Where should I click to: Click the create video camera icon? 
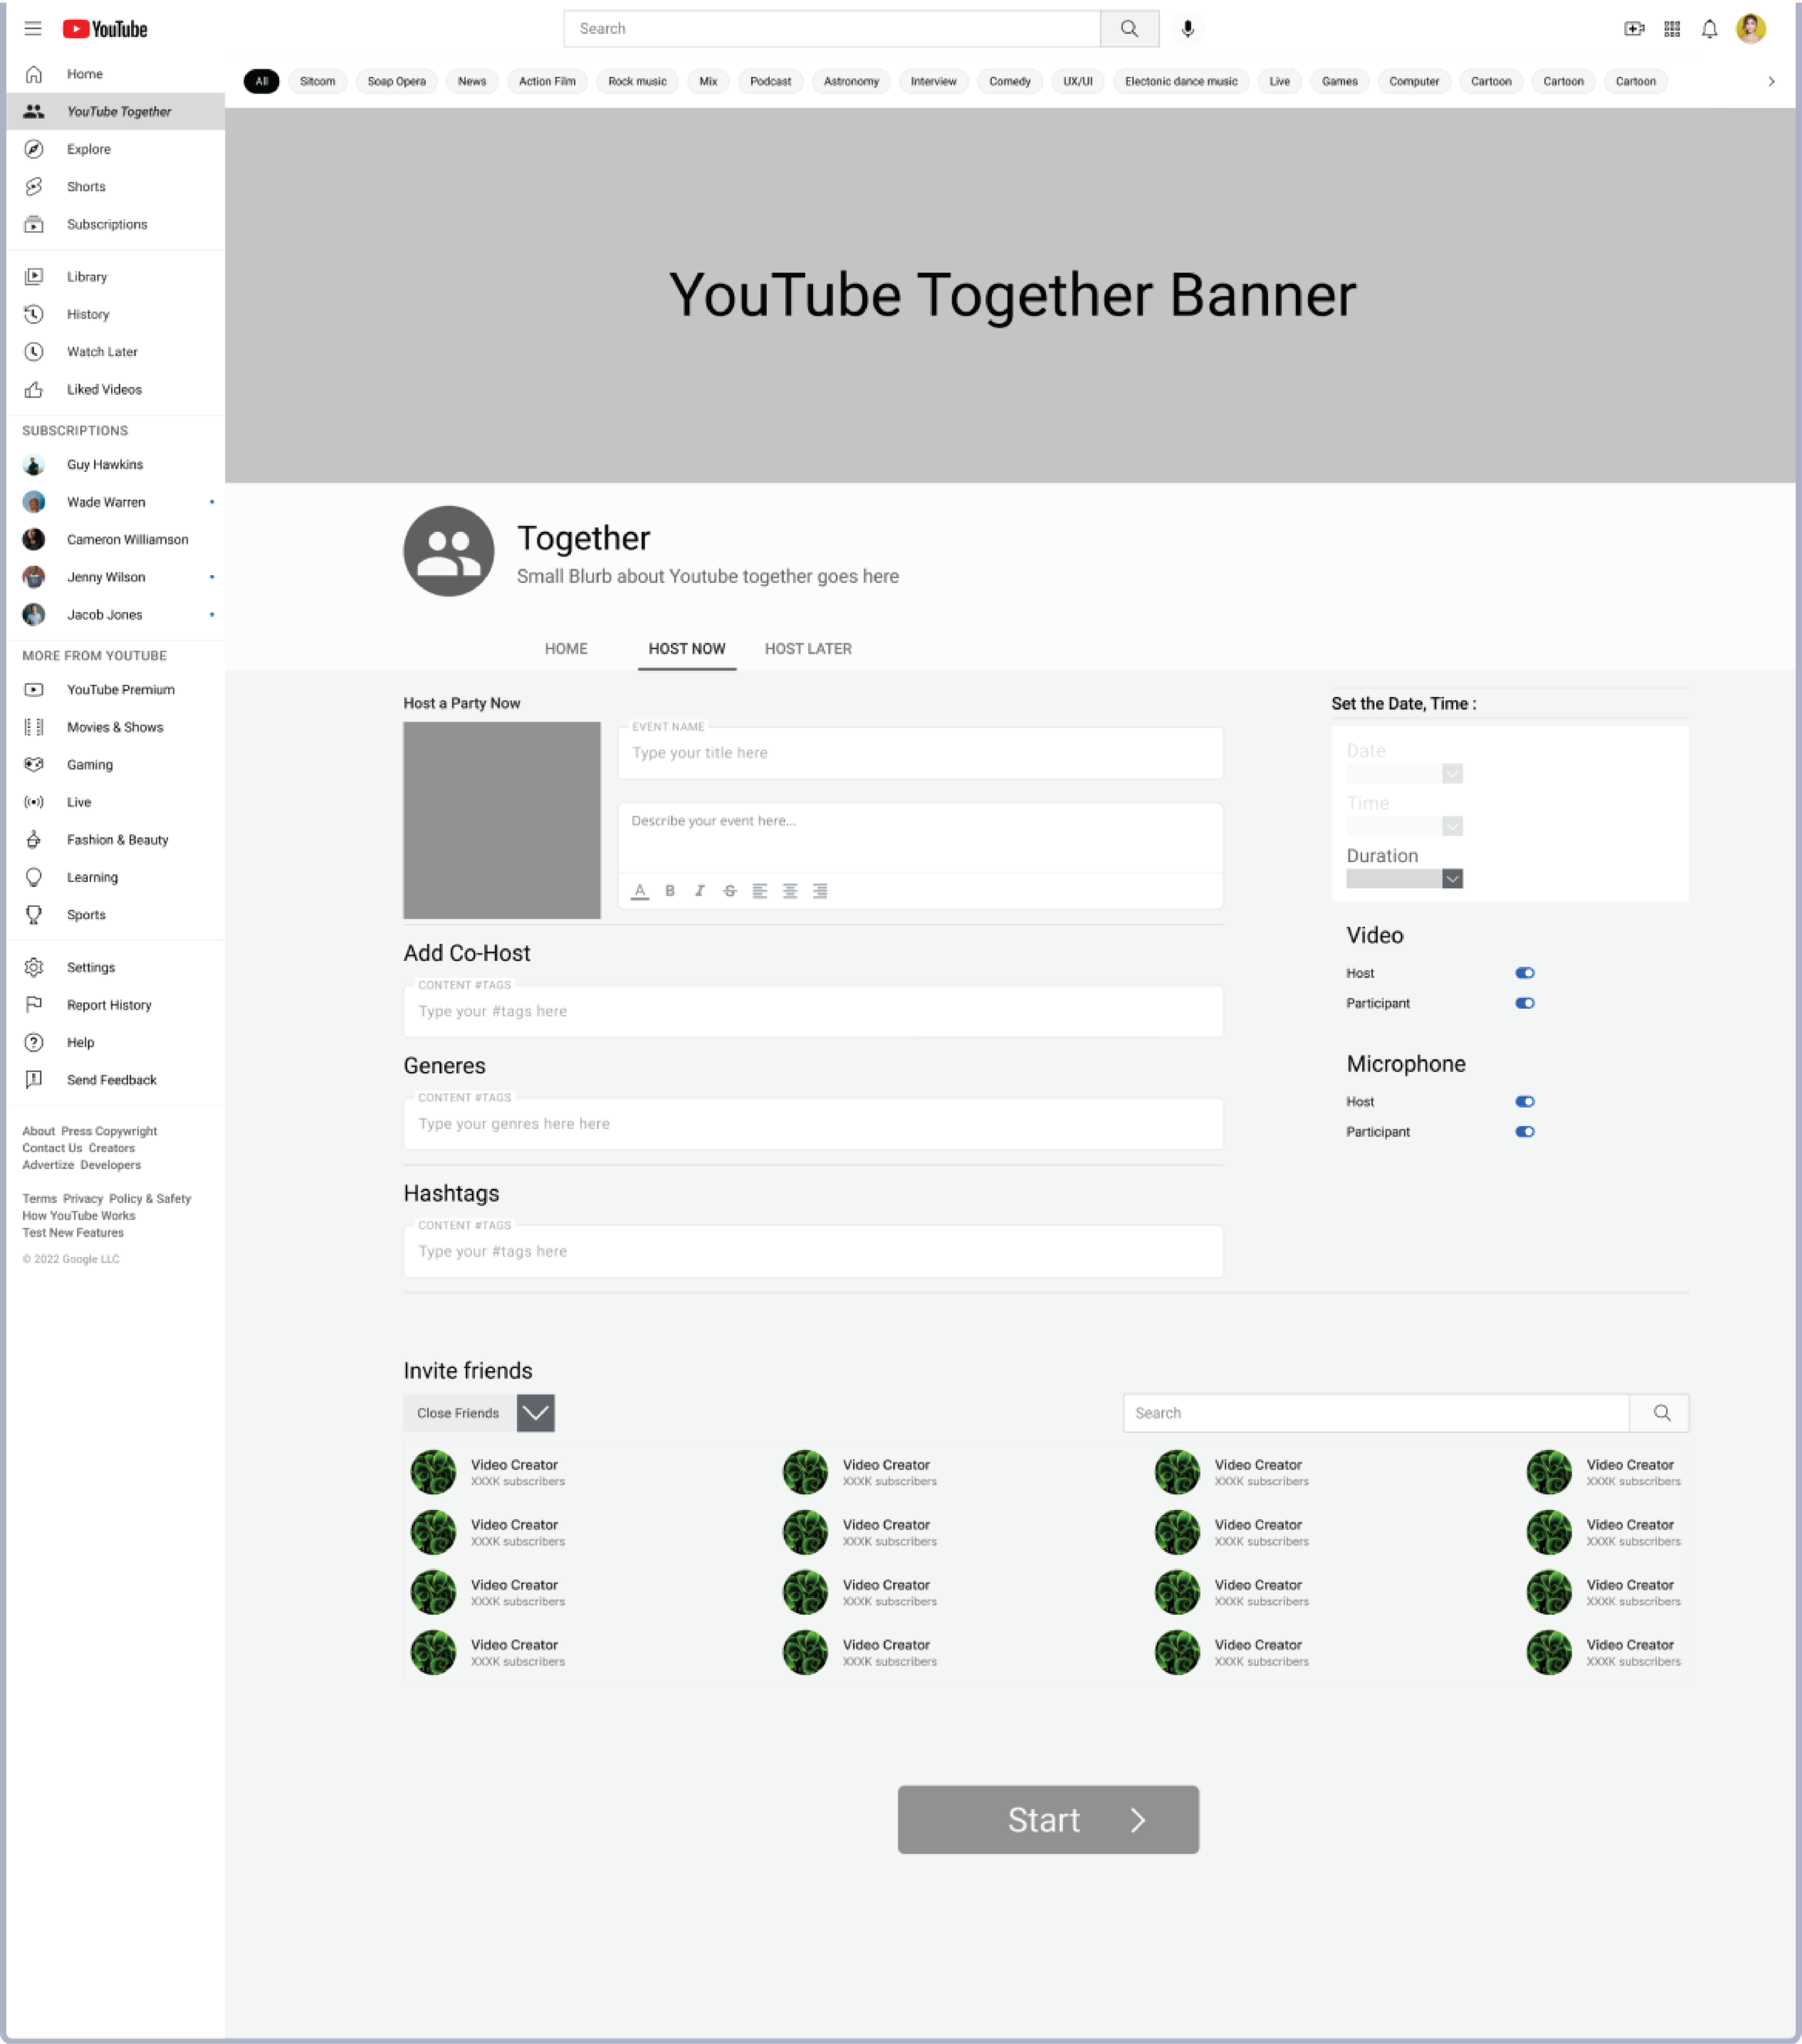(x=1633, y=29)
